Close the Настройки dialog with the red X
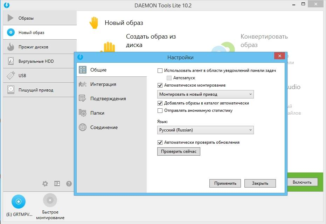Screen dimensions: 326x224 pyautogui.click(x=279, y=56)
